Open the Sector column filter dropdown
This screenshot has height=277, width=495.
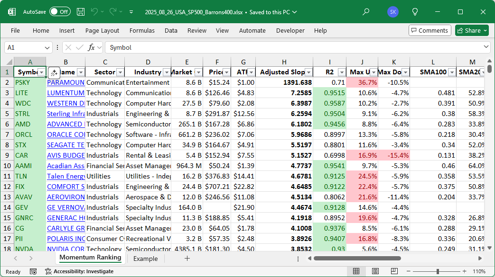click(120, 72)
